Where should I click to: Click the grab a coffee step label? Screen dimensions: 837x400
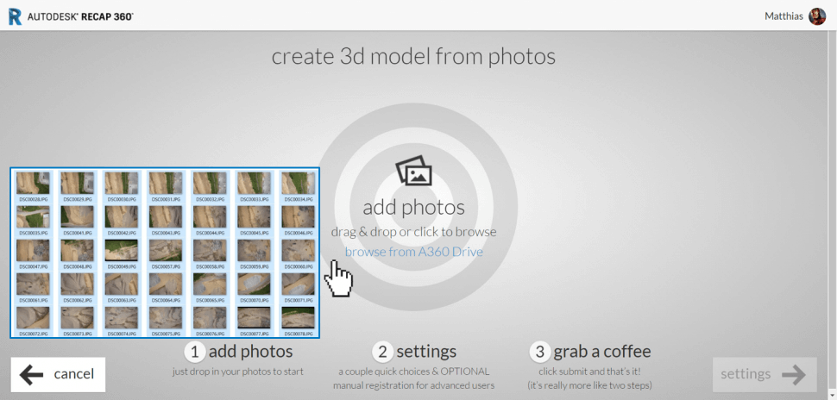pos(601,352)
